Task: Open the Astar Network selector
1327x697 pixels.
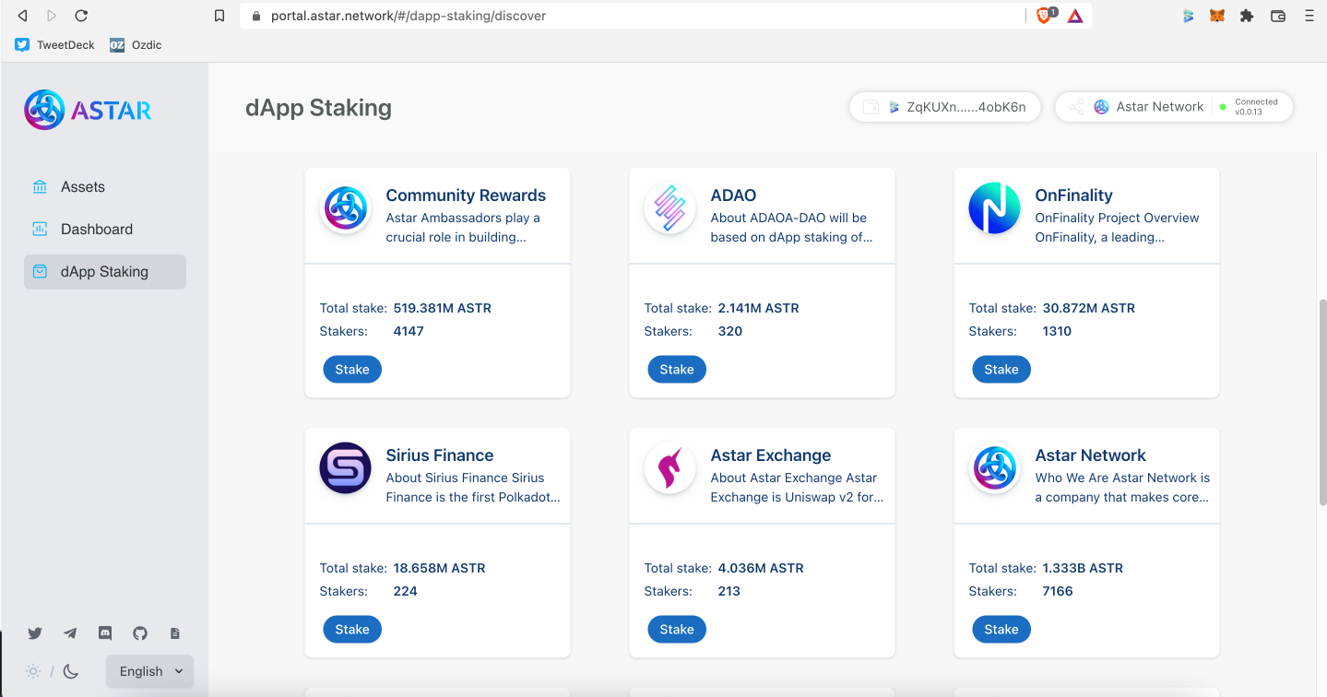Action: (1173, 107)
